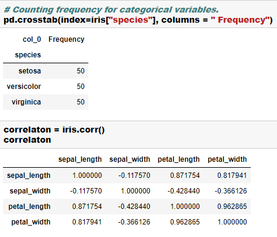Select the Frequency column header
Viewport: 277px width, 237px height.
66,39
